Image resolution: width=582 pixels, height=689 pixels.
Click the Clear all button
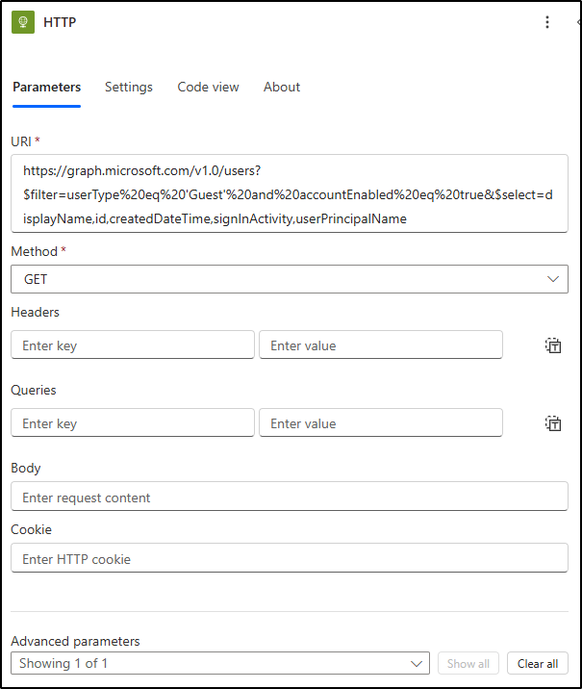(538, 663)
